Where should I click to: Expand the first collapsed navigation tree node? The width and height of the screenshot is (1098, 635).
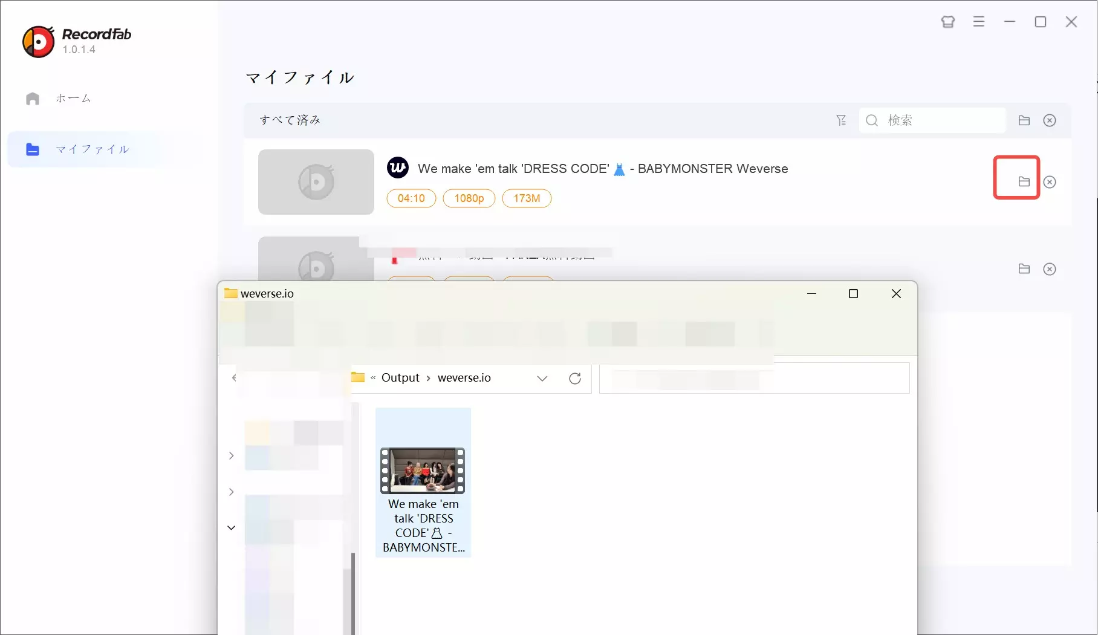point(232,456)
